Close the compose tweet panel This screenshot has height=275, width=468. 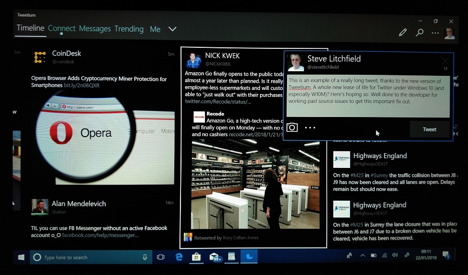445,61
